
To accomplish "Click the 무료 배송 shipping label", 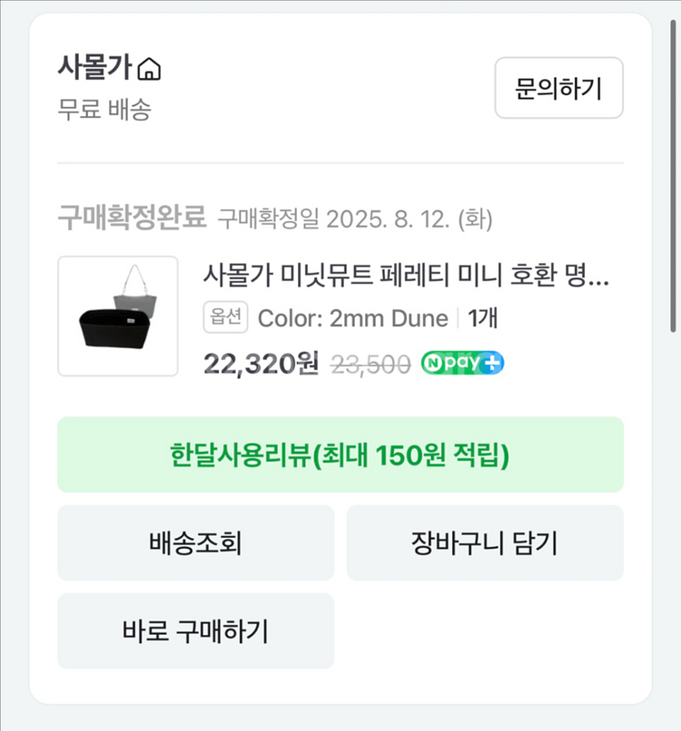I will point(104,110).
